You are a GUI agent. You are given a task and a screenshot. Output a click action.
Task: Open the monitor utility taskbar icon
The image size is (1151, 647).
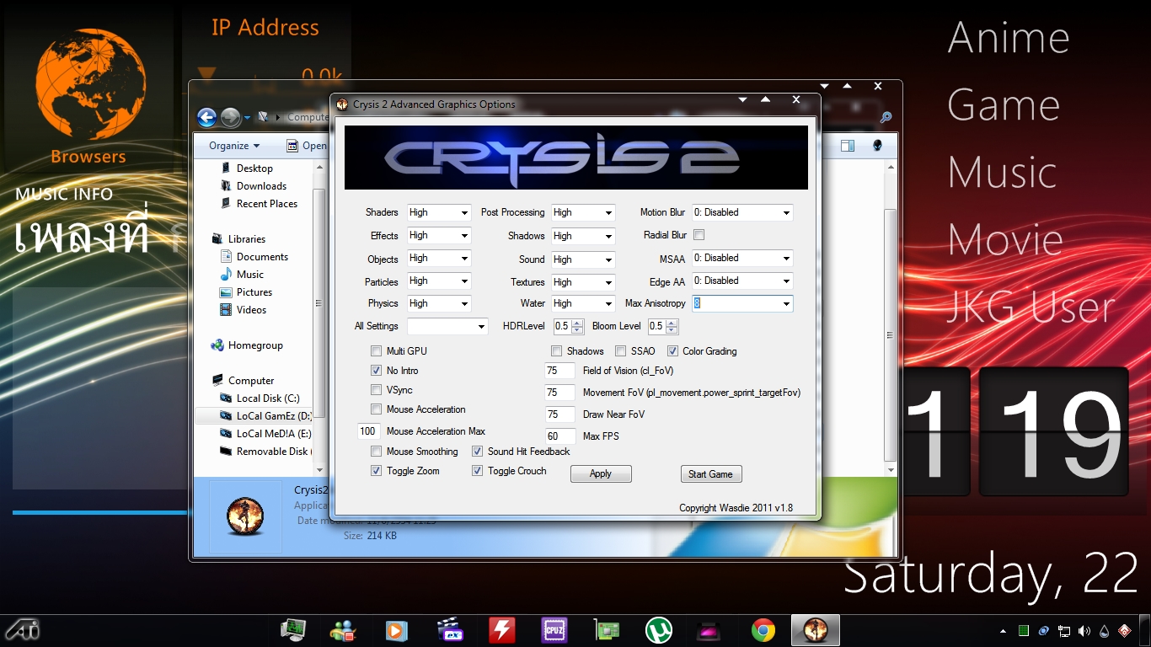click(292, 630)
